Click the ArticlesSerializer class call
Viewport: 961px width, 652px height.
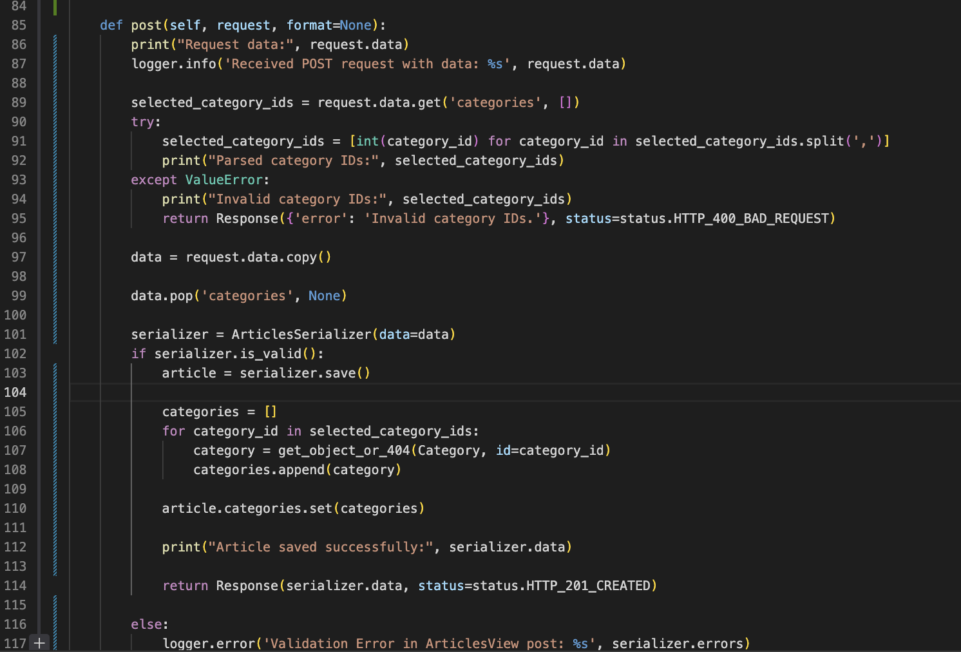tap(301, 334)
